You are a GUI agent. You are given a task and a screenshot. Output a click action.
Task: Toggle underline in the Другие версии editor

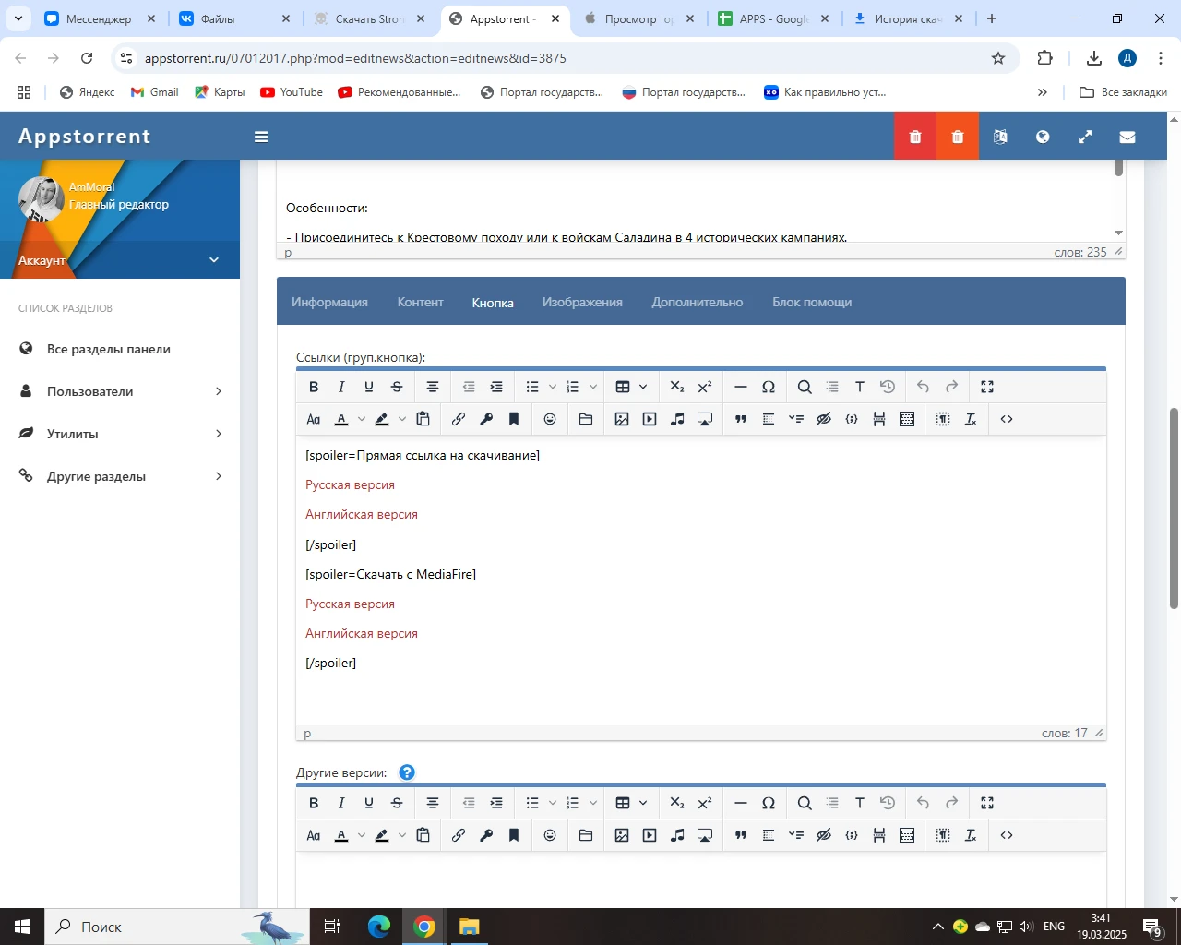click(x=369, y=803)
